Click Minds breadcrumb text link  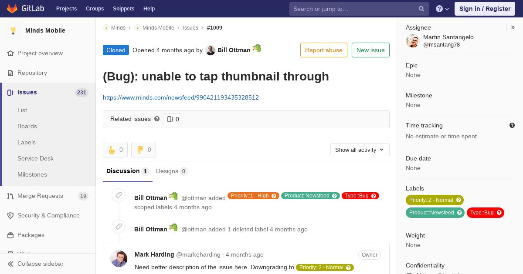point(118,28)
